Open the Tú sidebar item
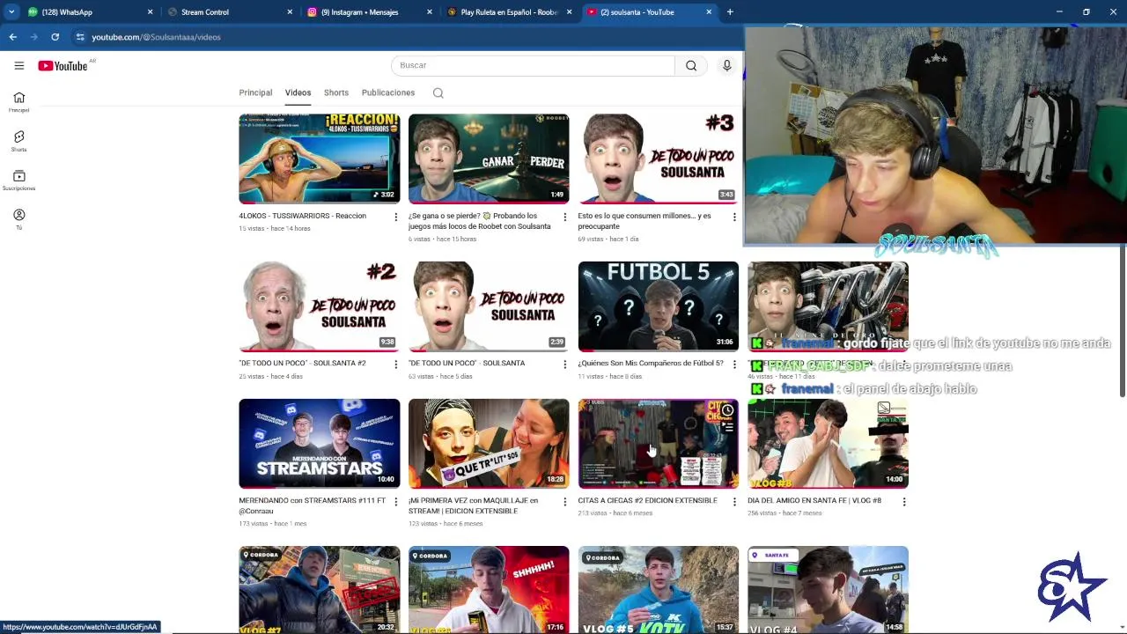 click(18, 219)
